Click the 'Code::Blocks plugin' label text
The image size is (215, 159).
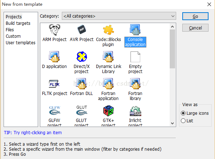click(x=108, y=42)
